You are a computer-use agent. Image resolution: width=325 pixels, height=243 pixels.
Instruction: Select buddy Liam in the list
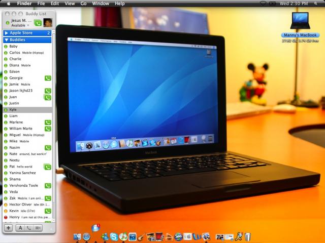(27, 116)
